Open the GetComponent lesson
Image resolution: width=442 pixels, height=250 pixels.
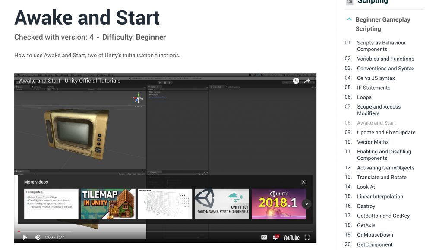point(375,244)
